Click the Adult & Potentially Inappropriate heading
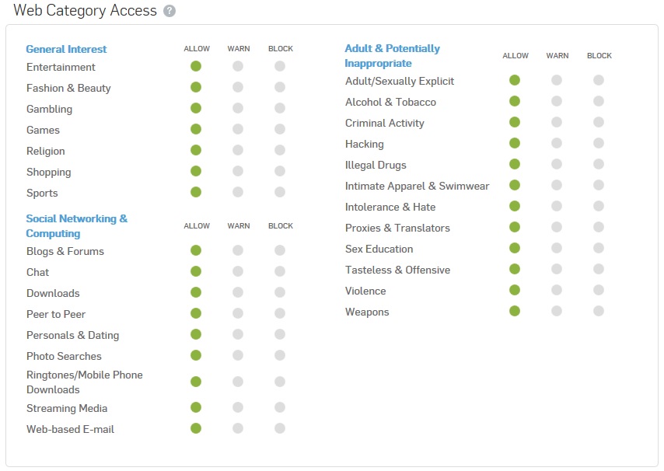664x471 pixels. tap(393, 56)
